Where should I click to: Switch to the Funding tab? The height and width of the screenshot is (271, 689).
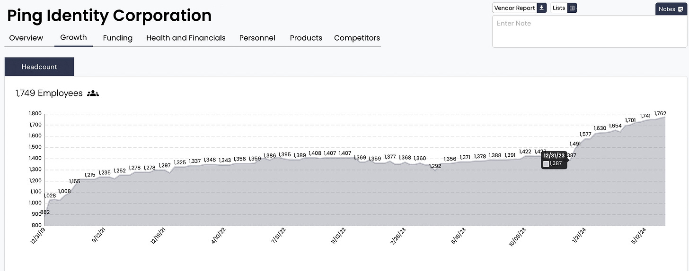pyautogui.click(x=118, y=38)
